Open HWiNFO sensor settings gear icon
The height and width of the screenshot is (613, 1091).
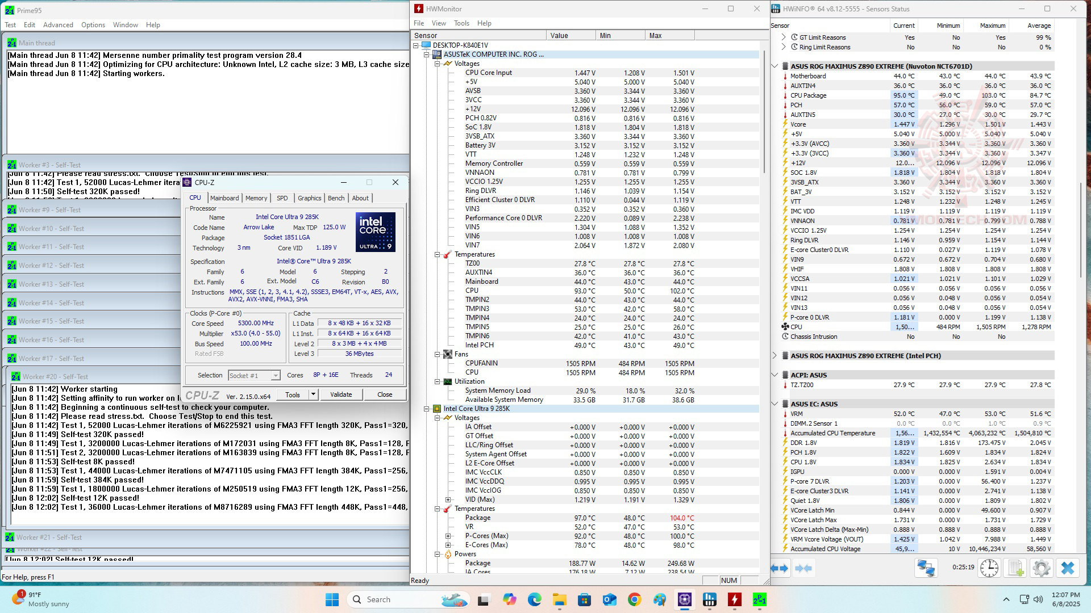point(1042,568)
